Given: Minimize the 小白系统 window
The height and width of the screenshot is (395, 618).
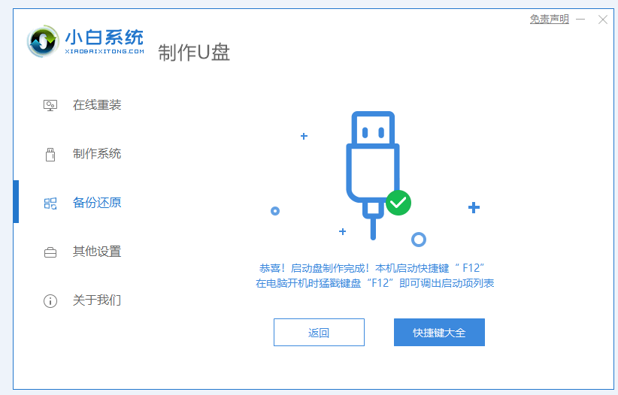Looking at the screenshot, I should [580, 19].
